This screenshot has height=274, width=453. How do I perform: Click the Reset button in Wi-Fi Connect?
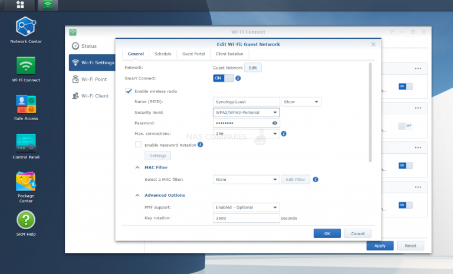(411, 246)
